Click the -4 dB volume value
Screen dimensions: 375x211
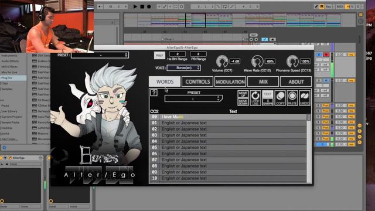[x=235, y=61]
